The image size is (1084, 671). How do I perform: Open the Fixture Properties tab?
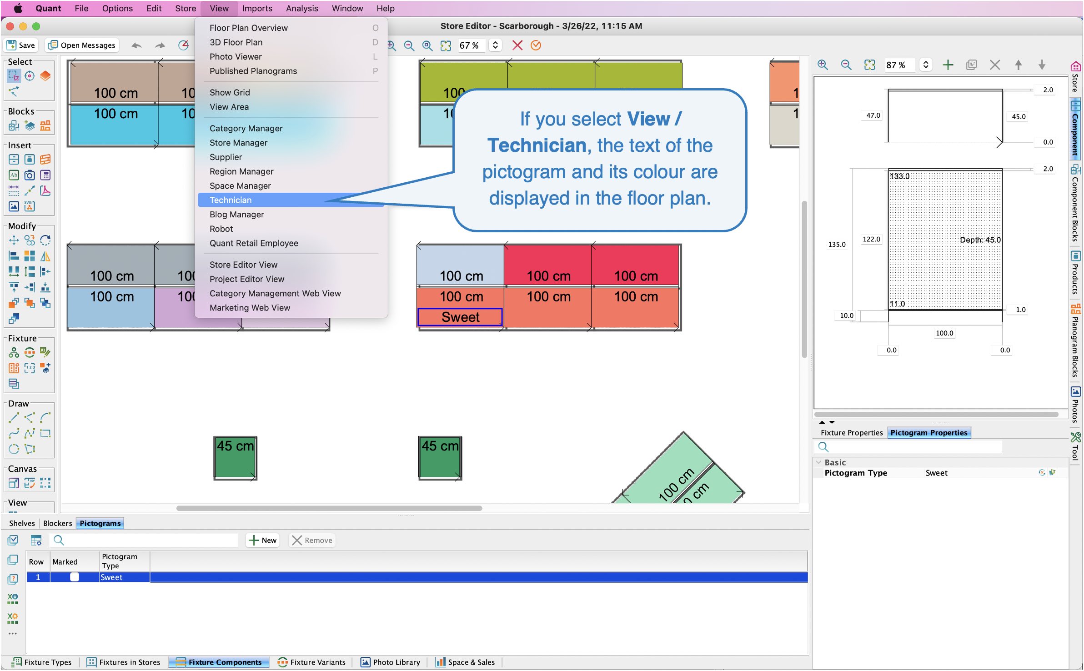point(851,433)
